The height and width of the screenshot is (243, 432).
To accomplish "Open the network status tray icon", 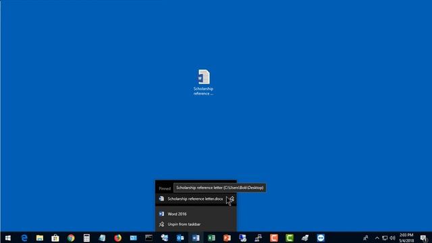I will (x=385, y=238).
